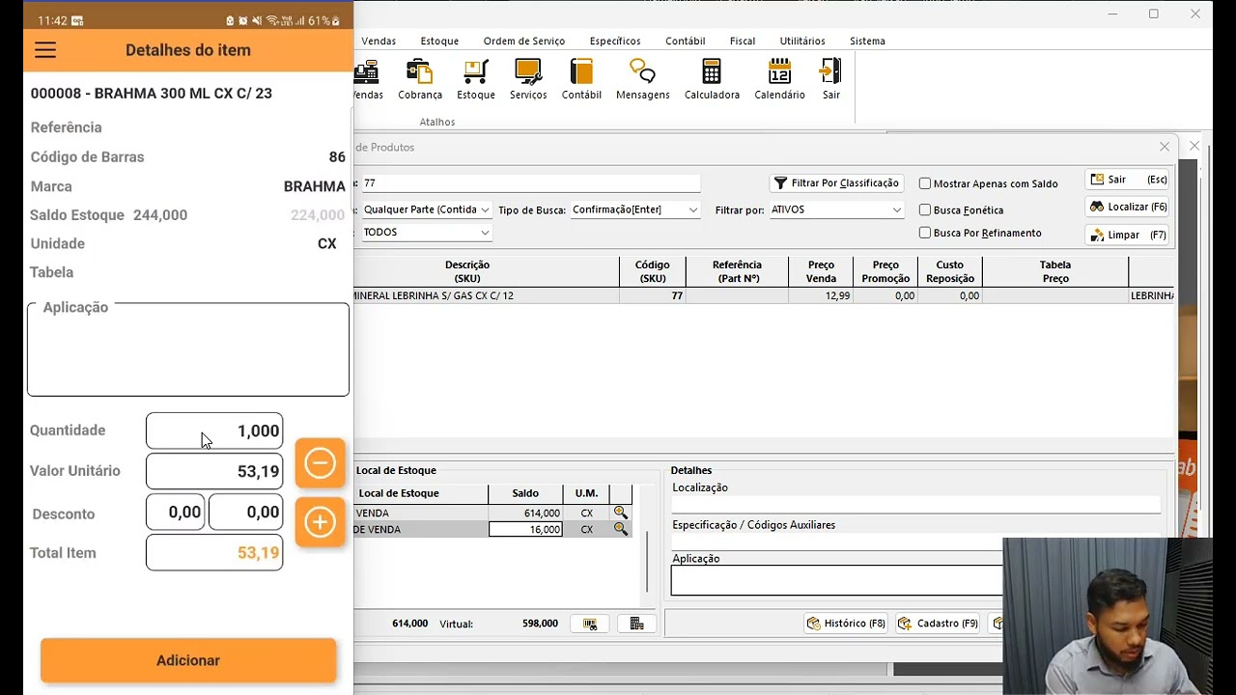Click the barcode icon next to Virtual balance
The image size is (1236, 695).
(x=590, y=624)
